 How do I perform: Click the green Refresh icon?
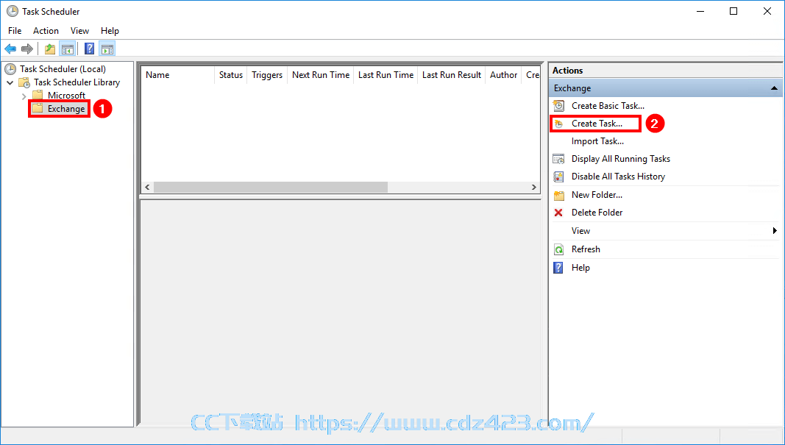pos(558,249)
